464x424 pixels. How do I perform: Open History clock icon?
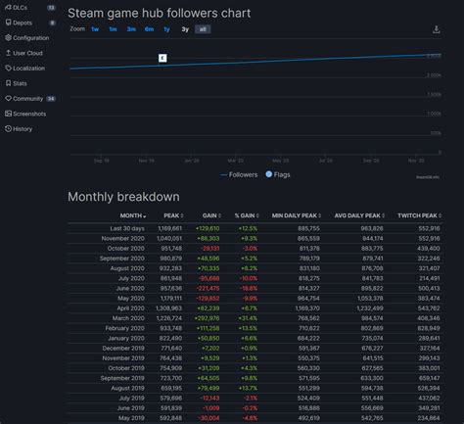pos(8,128)
